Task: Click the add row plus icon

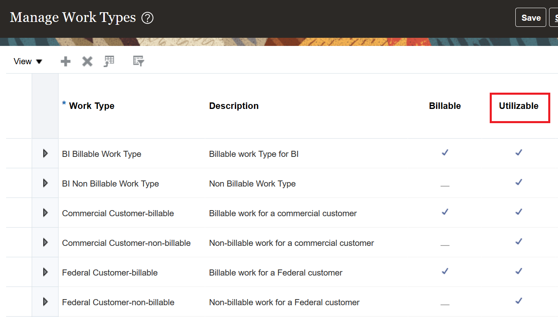Action: tap(65, 61)
